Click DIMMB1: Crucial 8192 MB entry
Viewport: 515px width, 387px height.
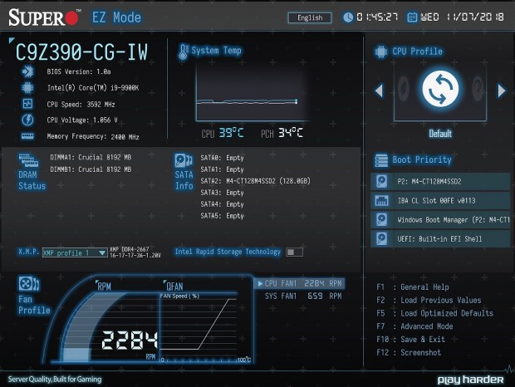point(91,169)
